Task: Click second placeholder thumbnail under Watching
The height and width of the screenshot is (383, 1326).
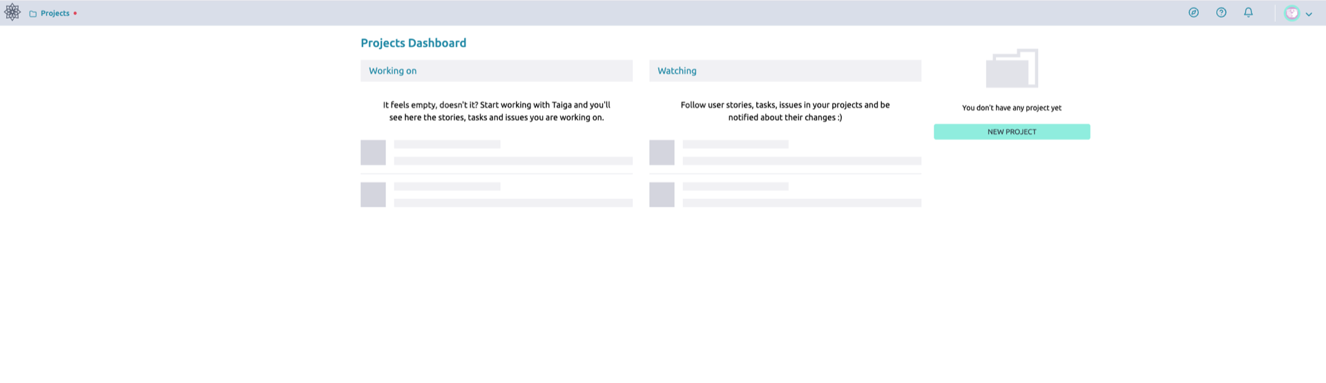Action: tap(662, 195)
